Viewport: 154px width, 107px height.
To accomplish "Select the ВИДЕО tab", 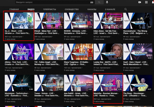I will [x=31, y=9].
